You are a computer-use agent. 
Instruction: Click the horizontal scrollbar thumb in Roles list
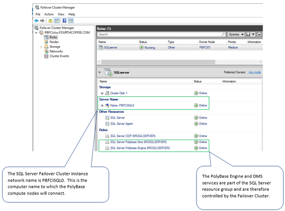coord(158,62)
